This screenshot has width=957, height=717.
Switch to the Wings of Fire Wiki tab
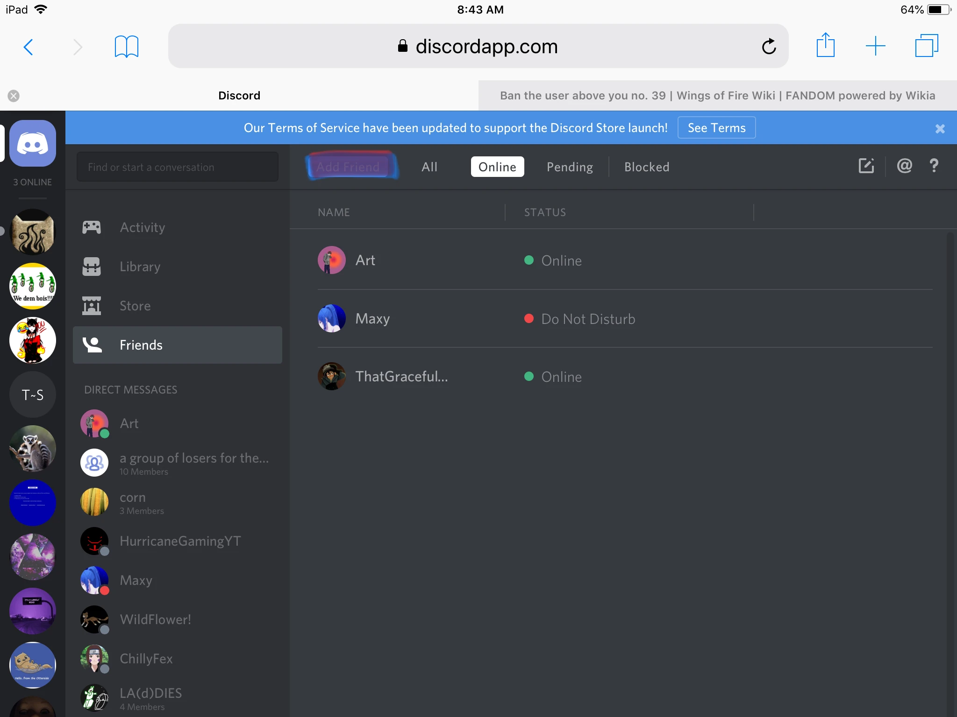pyautogui.click(x=717, y=96)
